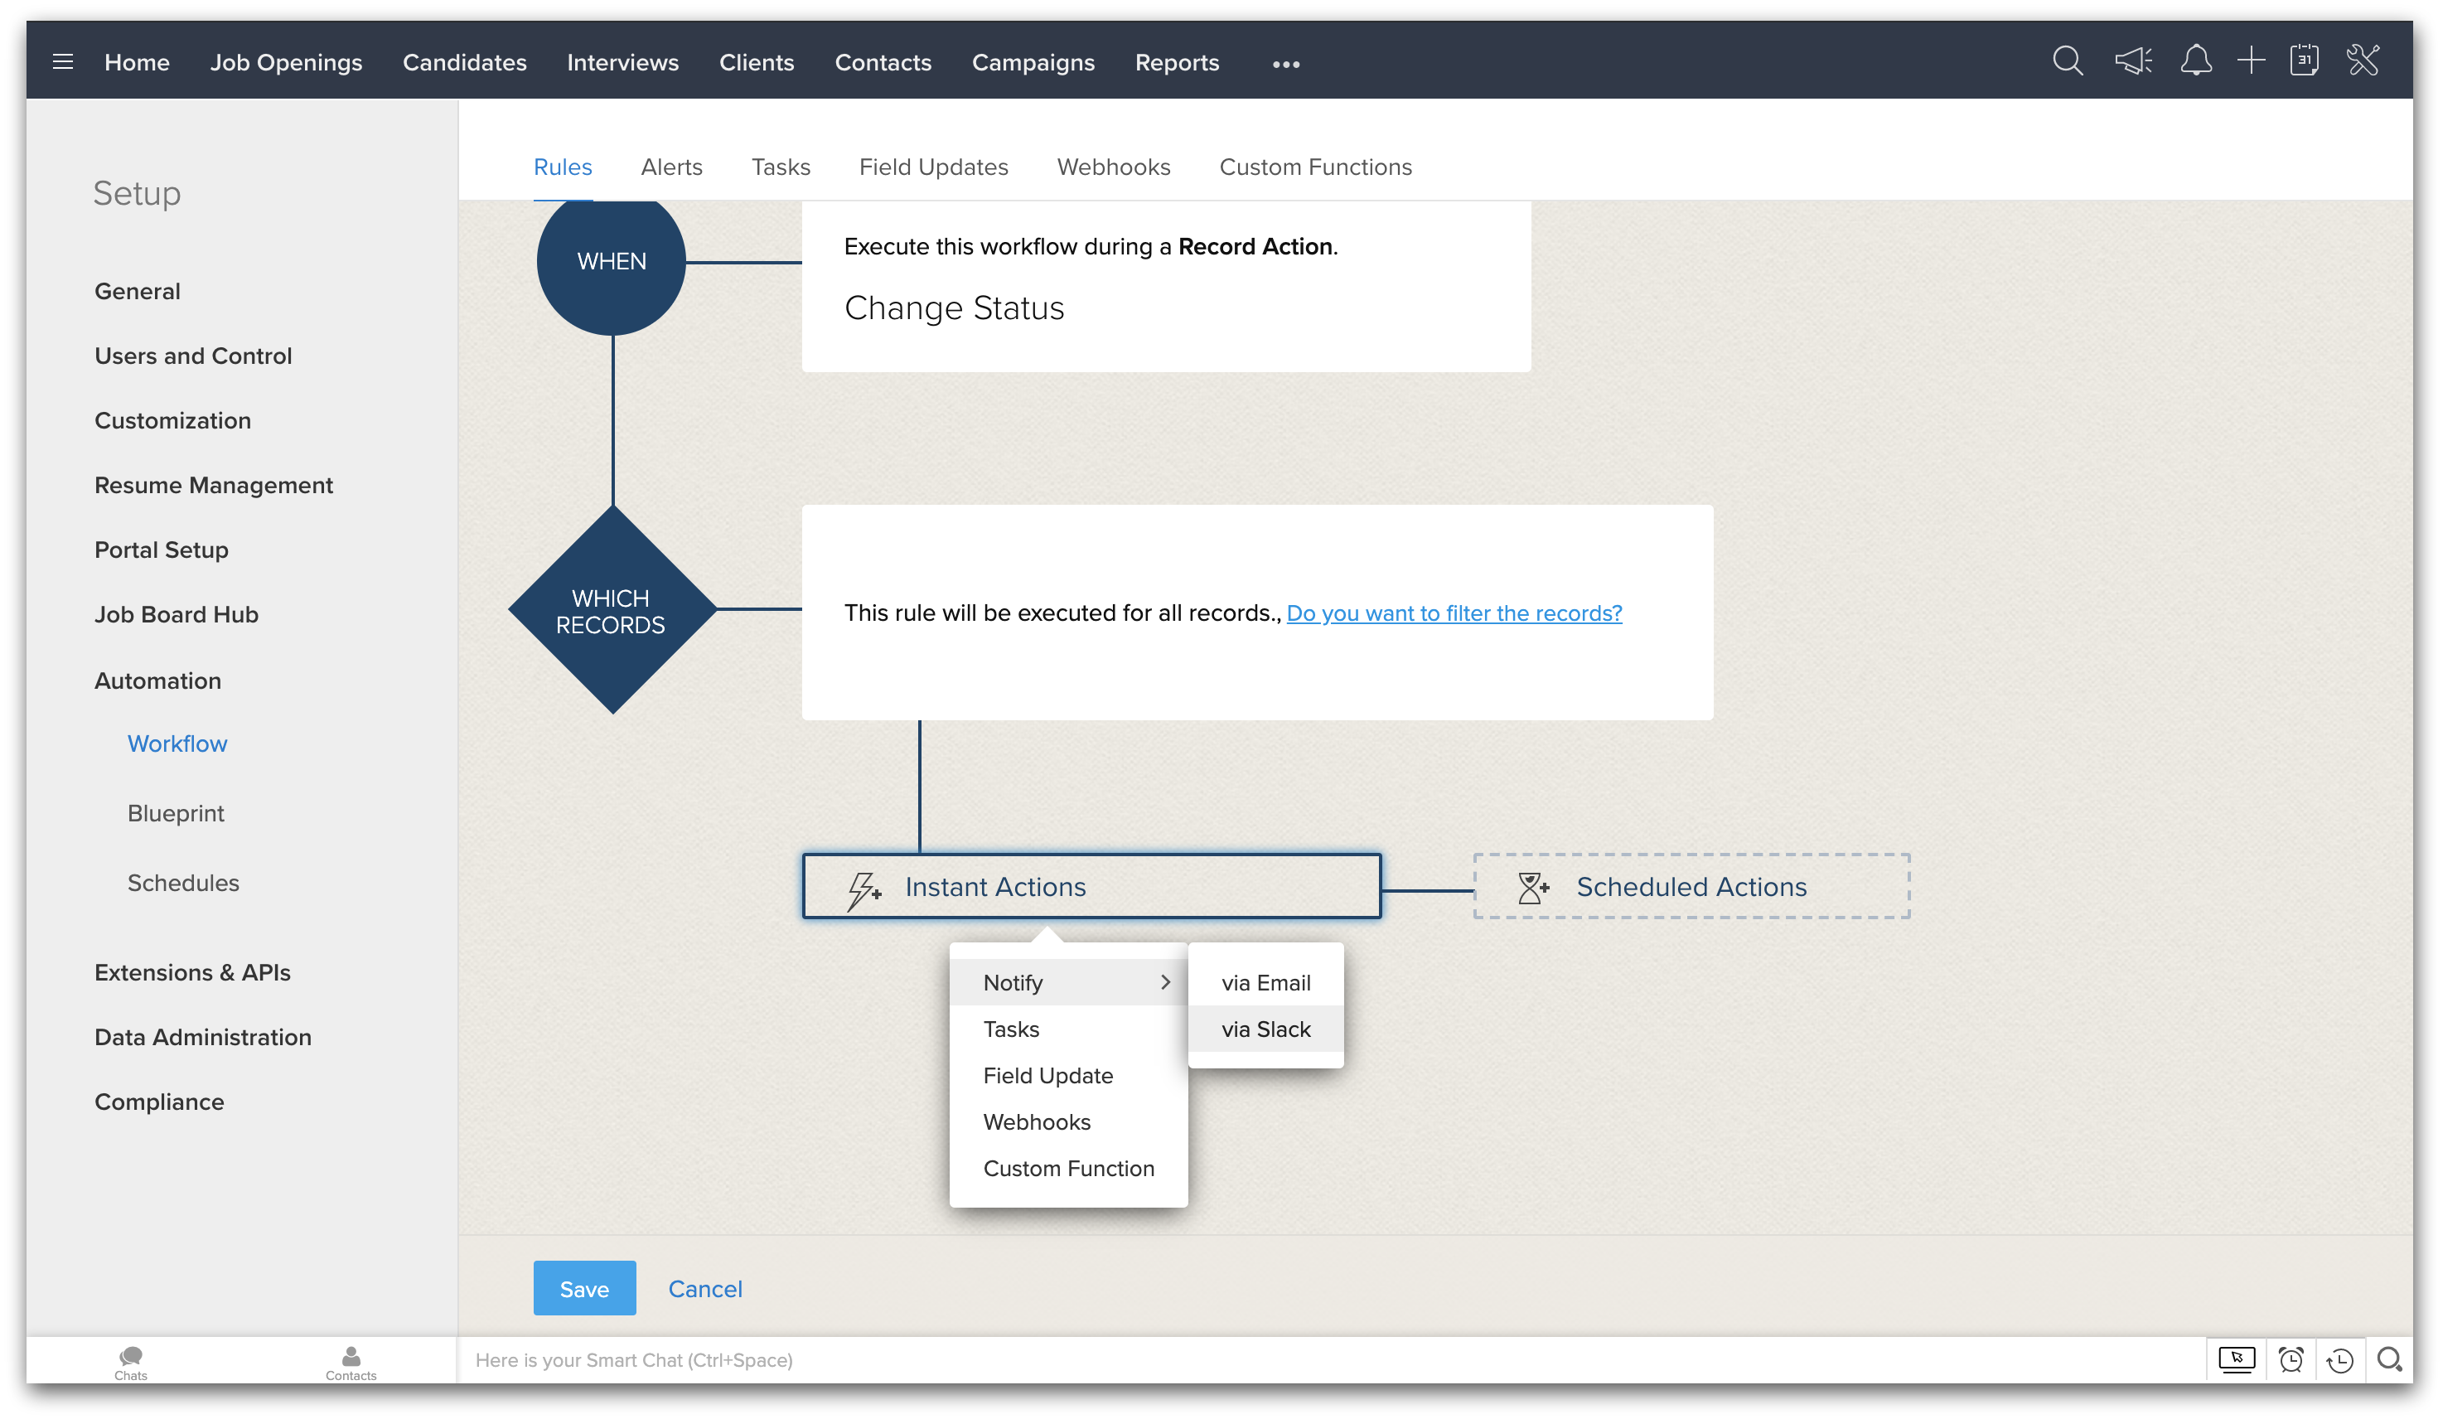This screenshot has height=1419, width=2443.
Task: Open the Instant Actions dropdown box
Action: coord(1091,887)
